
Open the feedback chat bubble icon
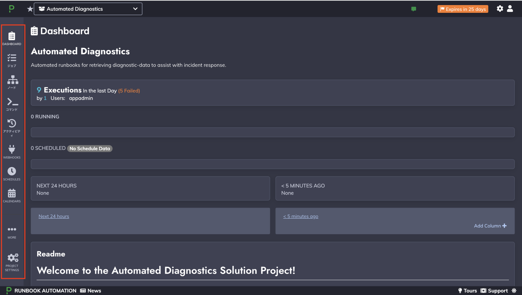coord(414,9)
